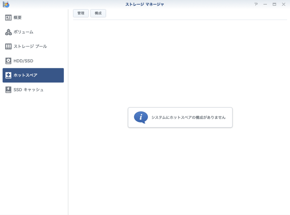Maximize the Storage Manager window

[x=274, y=4]
